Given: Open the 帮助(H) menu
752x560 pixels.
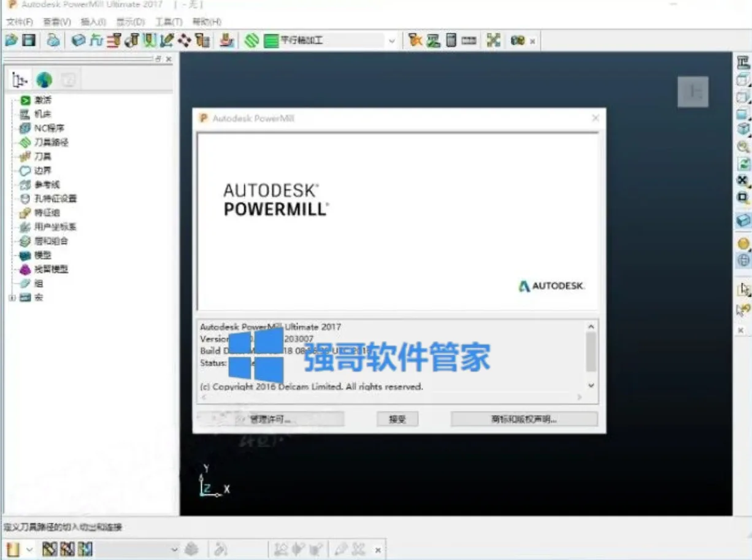Looking at the screenshot, I should pos(207,21).
